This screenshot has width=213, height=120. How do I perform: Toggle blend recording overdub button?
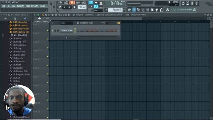click(78, 3)
